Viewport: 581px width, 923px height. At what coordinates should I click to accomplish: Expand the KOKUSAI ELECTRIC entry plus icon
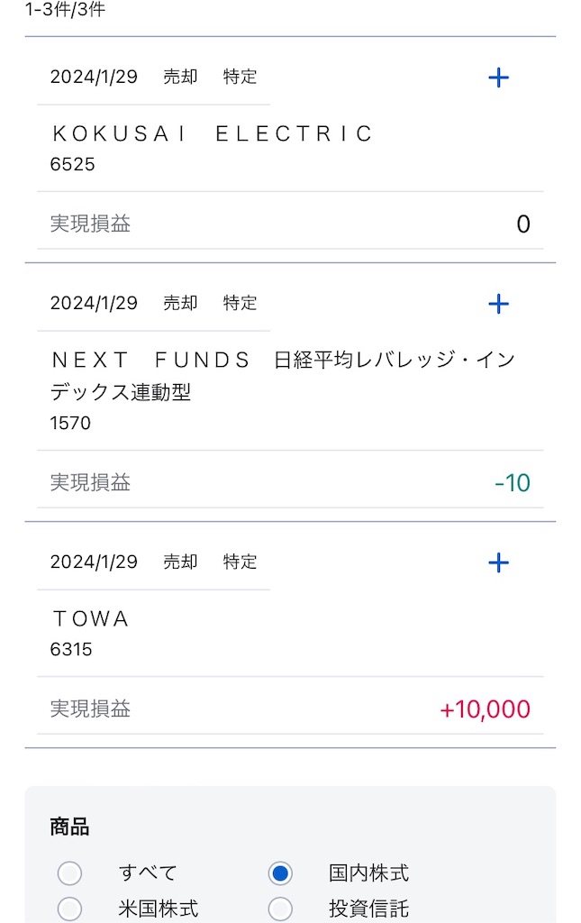[x=498, y=78]
